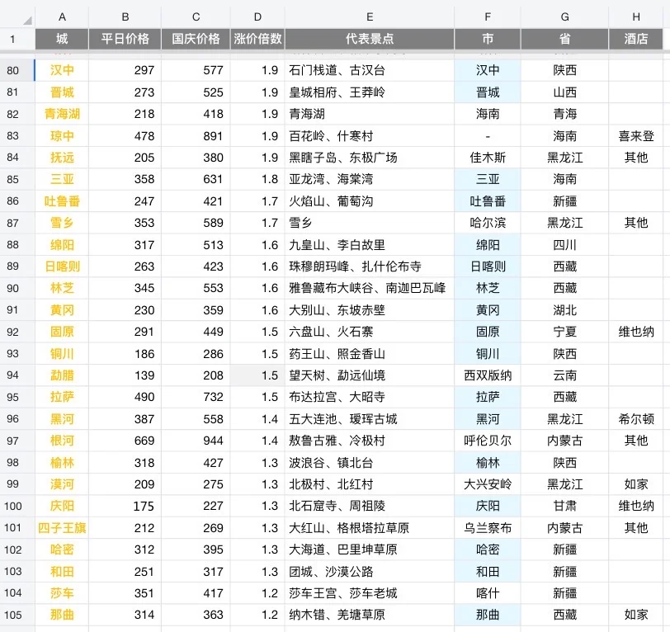Click the 纳木错、羌塘草原 cell
The image size is (670, 632).
coord(370,615)
